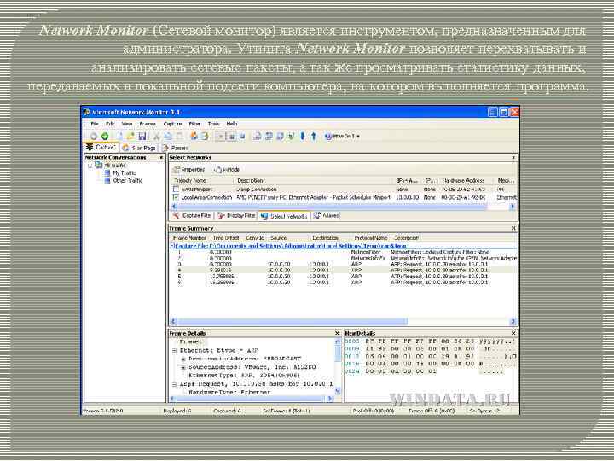This screenshot has width=614, height=461.
Task: Sort by Hardware Address column header
Action: (x=463, y=180)
